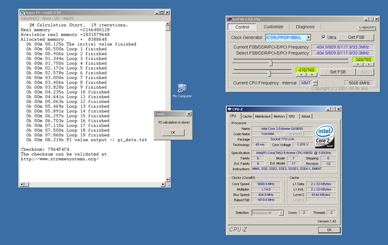Click the Super PI scrollbar up arrow
388x245 pixels.
168,23
